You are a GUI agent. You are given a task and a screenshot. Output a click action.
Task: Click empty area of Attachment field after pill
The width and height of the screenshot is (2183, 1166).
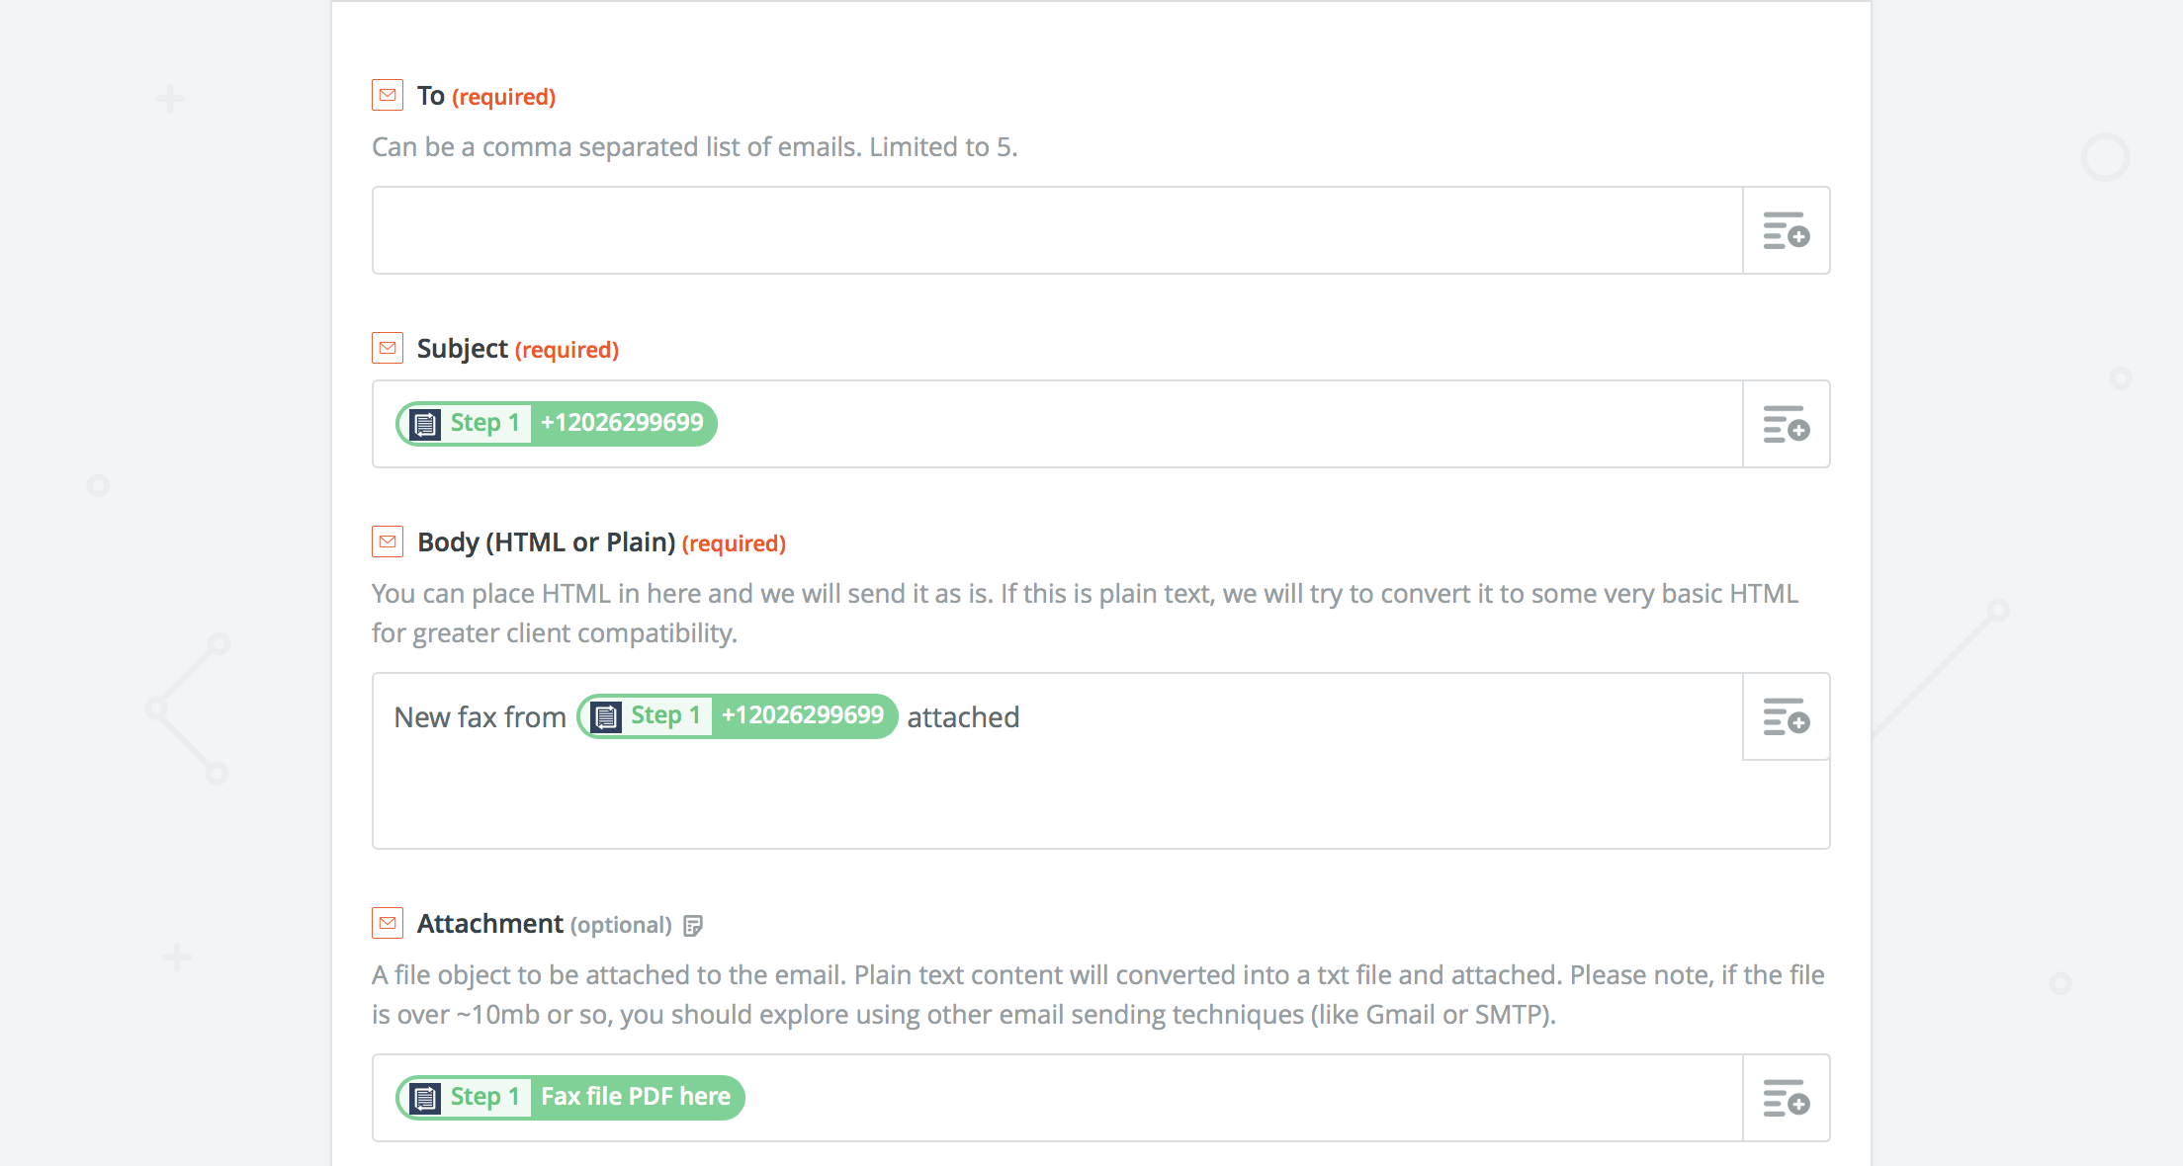pos(1241,1098)
